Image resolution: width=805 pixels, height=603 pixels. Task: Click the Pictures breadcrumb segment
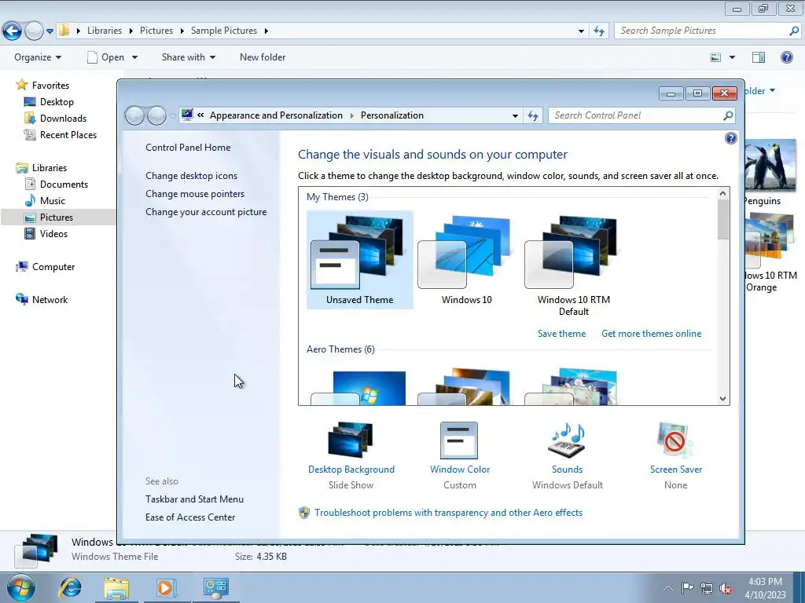(x=156, y=31)
